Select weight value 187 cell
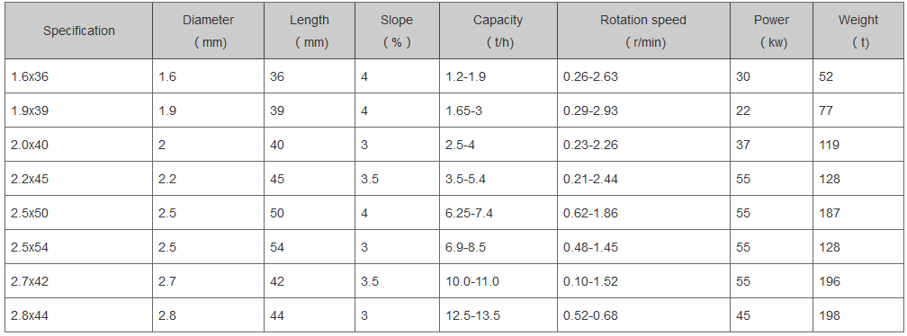The width and height of the screenshot is (907, 336). coord(858,213)
